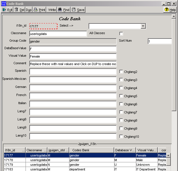
Task: Check the Chglang6 checkbox
Action: coord(121,104)
